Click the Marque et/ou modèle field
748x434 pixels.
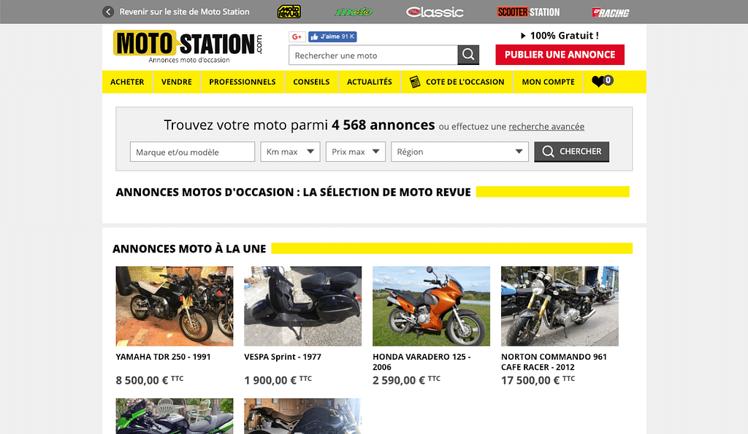(x=192, y=152)
